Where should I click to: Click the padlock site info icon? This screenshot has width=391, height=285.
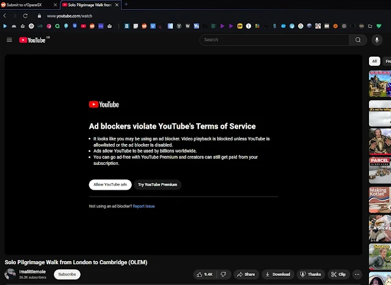pos(39,16)
